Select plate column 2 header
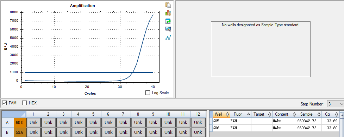 (49, 114)
